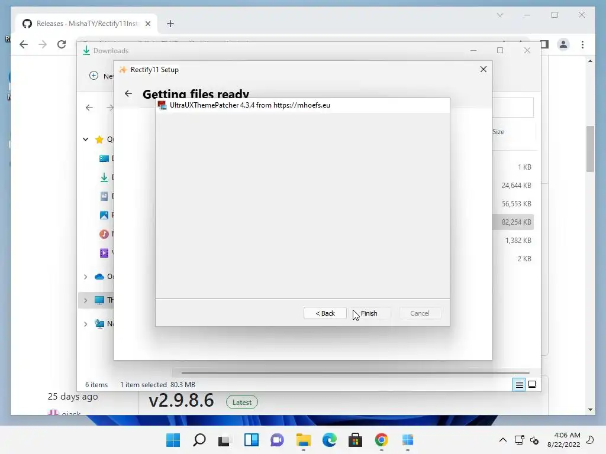This screenshot has height=454, width=606.
Task: Switch to Chrome from taskbar
Action: click(382, 440)
